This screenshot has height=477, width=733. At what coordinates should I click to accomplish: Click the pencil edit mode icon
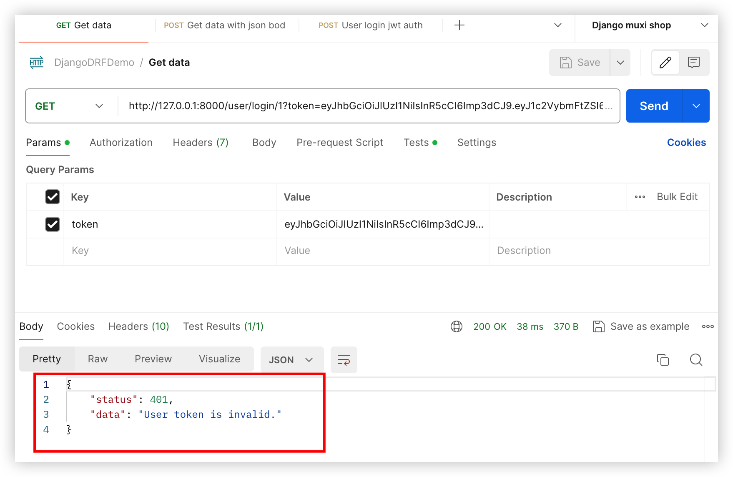tap(665, 63)
